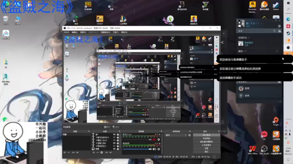Open OBS 视图 (View) menu
This screenshot has height=164, width=293.
[83, 32]
